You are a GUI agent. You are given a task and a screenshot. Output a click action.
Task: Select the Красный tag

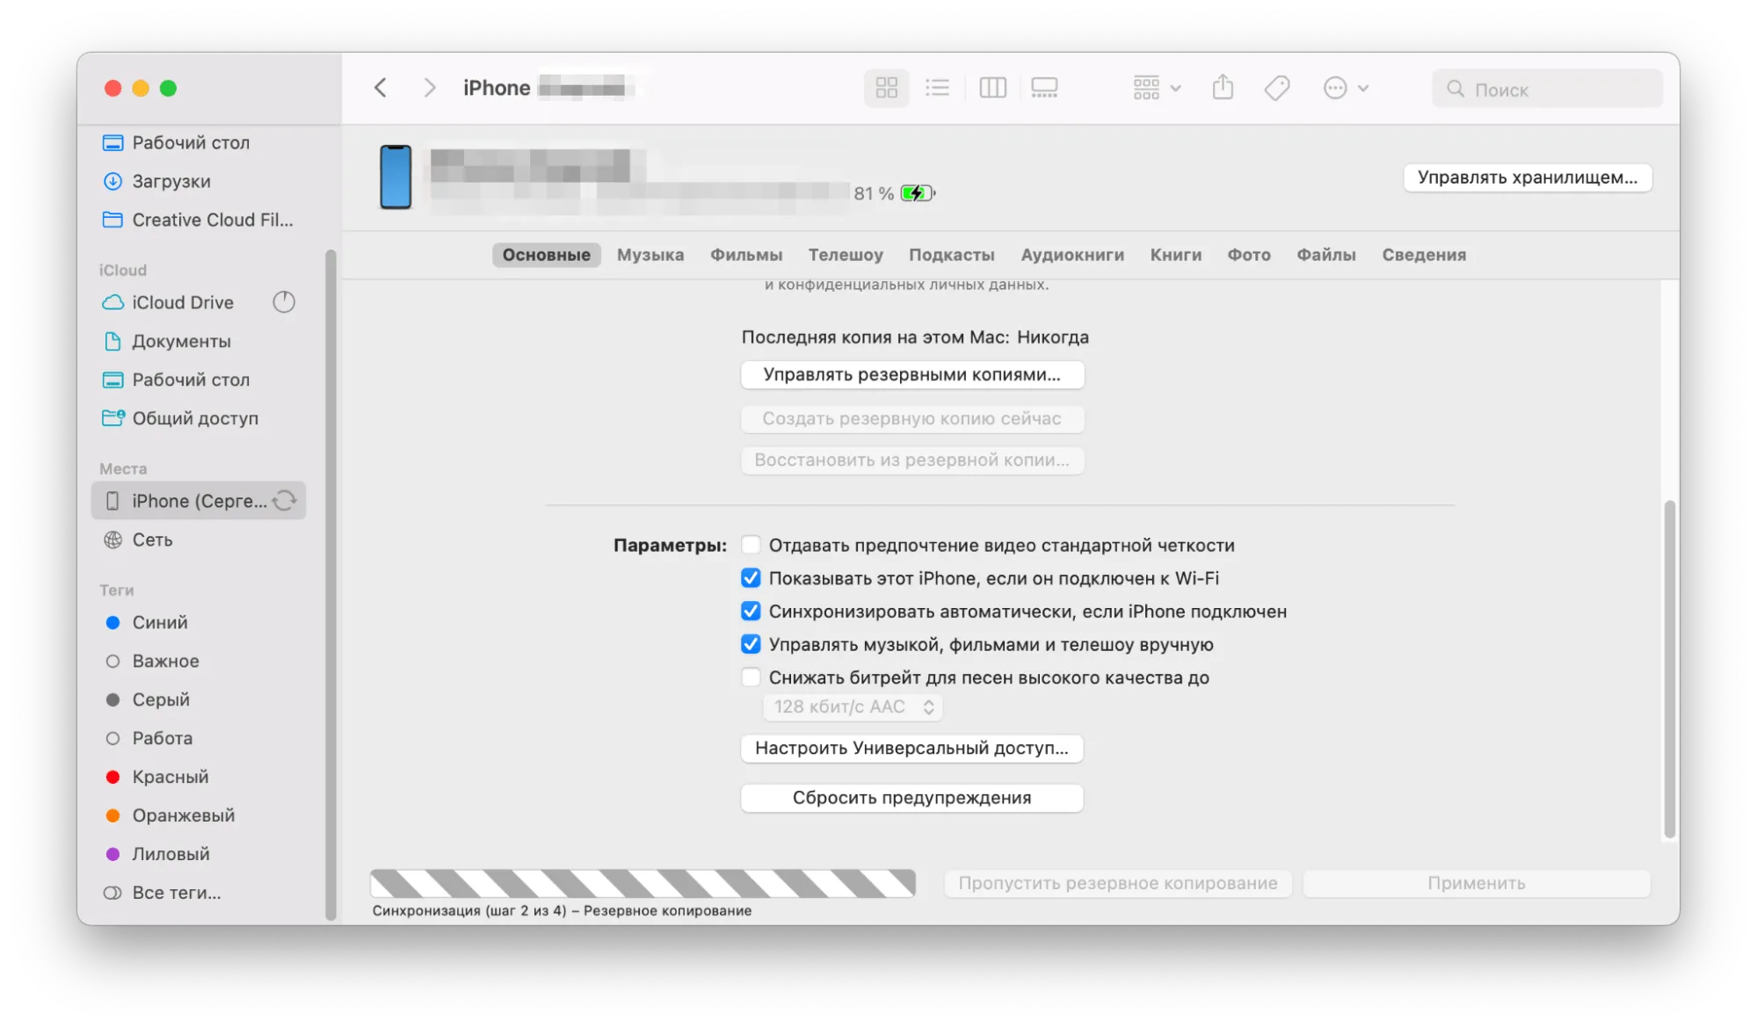point(171,777)
